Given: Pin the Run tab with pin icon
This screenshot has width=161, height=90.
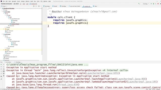Looking at the screenshot, I should (x=1, y=79).
